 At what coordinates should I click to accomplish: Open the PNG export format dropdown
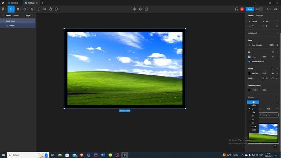tap(269, 109)
